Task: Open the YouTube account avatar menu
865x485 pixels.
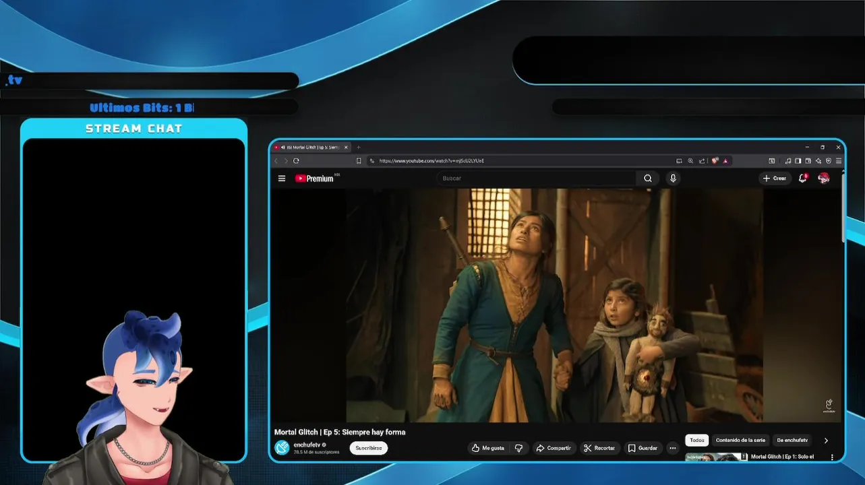Action: pyautogui.click(x=824, y=179)
